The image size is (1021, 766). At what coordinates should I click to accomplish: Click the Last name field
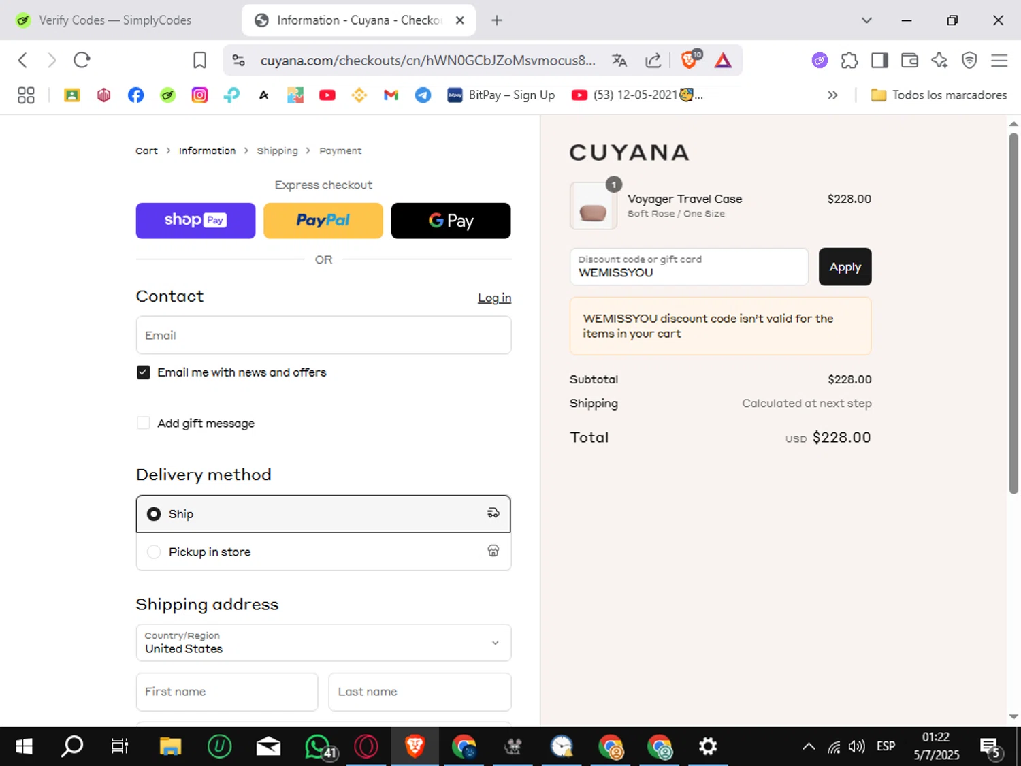click(x=420, y=692)
